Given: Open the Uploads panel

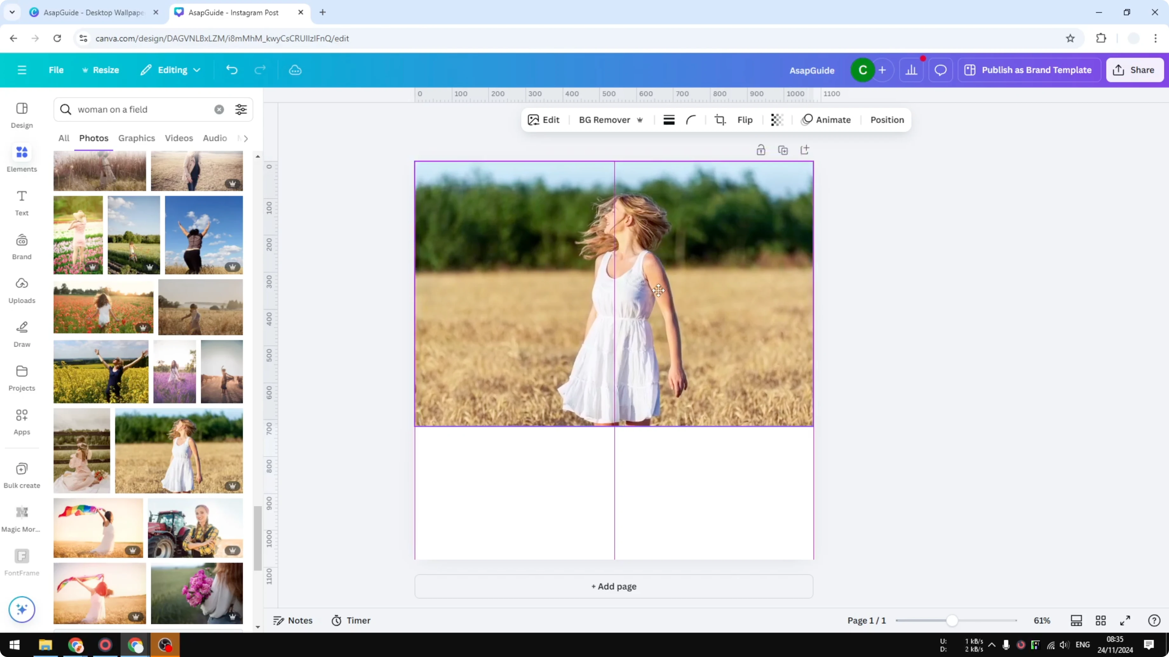Looking at the screenshot, I should pos(21,290).
